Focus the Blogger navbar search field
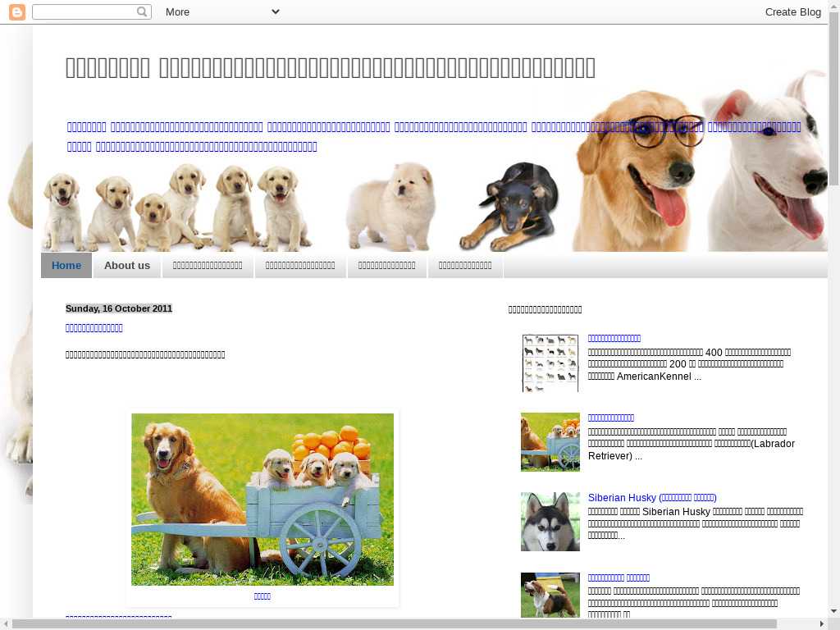Screen dimensions: 840x630 92,11
